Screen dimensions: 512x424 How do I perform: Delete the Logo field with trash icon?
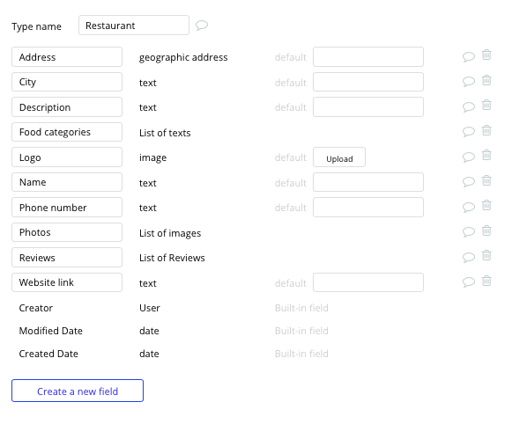[x=486, y=155]
